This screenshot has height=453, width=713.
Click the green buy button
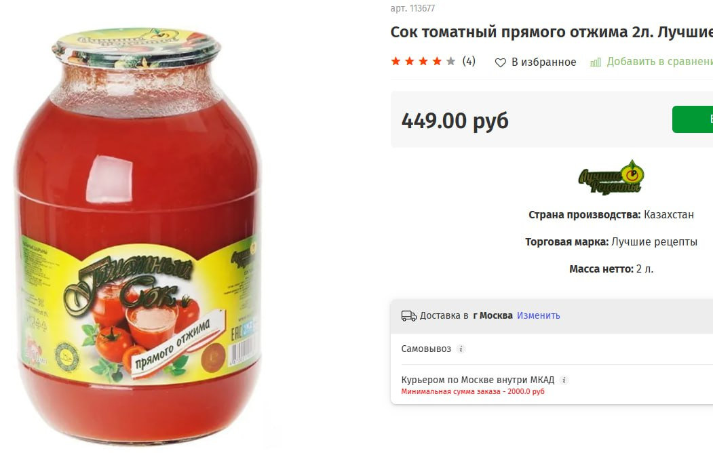click(x=693, y=119)
